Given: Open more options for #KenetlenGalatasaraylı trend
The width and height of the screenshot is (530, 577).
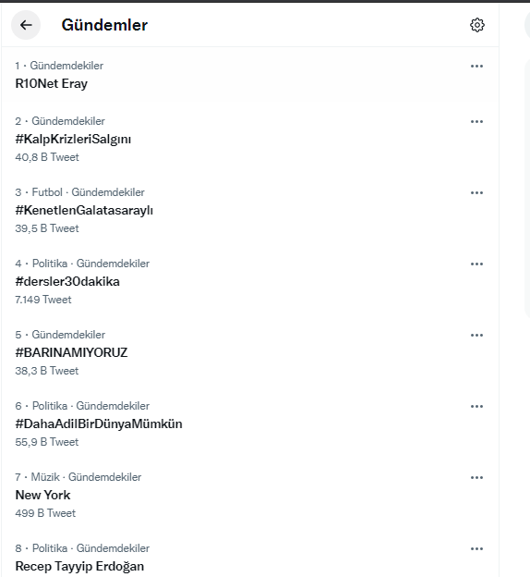Looking at the screenshot, I should point(476,193).
